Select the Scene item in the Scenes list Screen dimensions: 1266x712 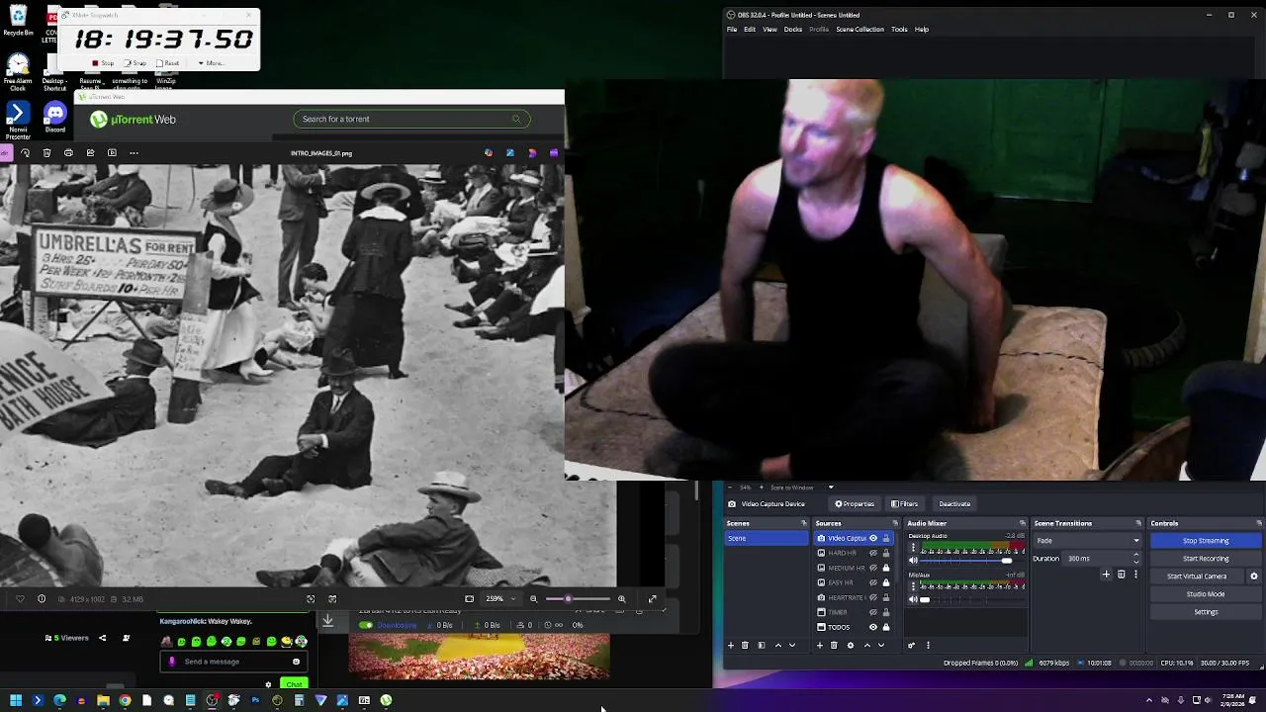click(767, 538)
